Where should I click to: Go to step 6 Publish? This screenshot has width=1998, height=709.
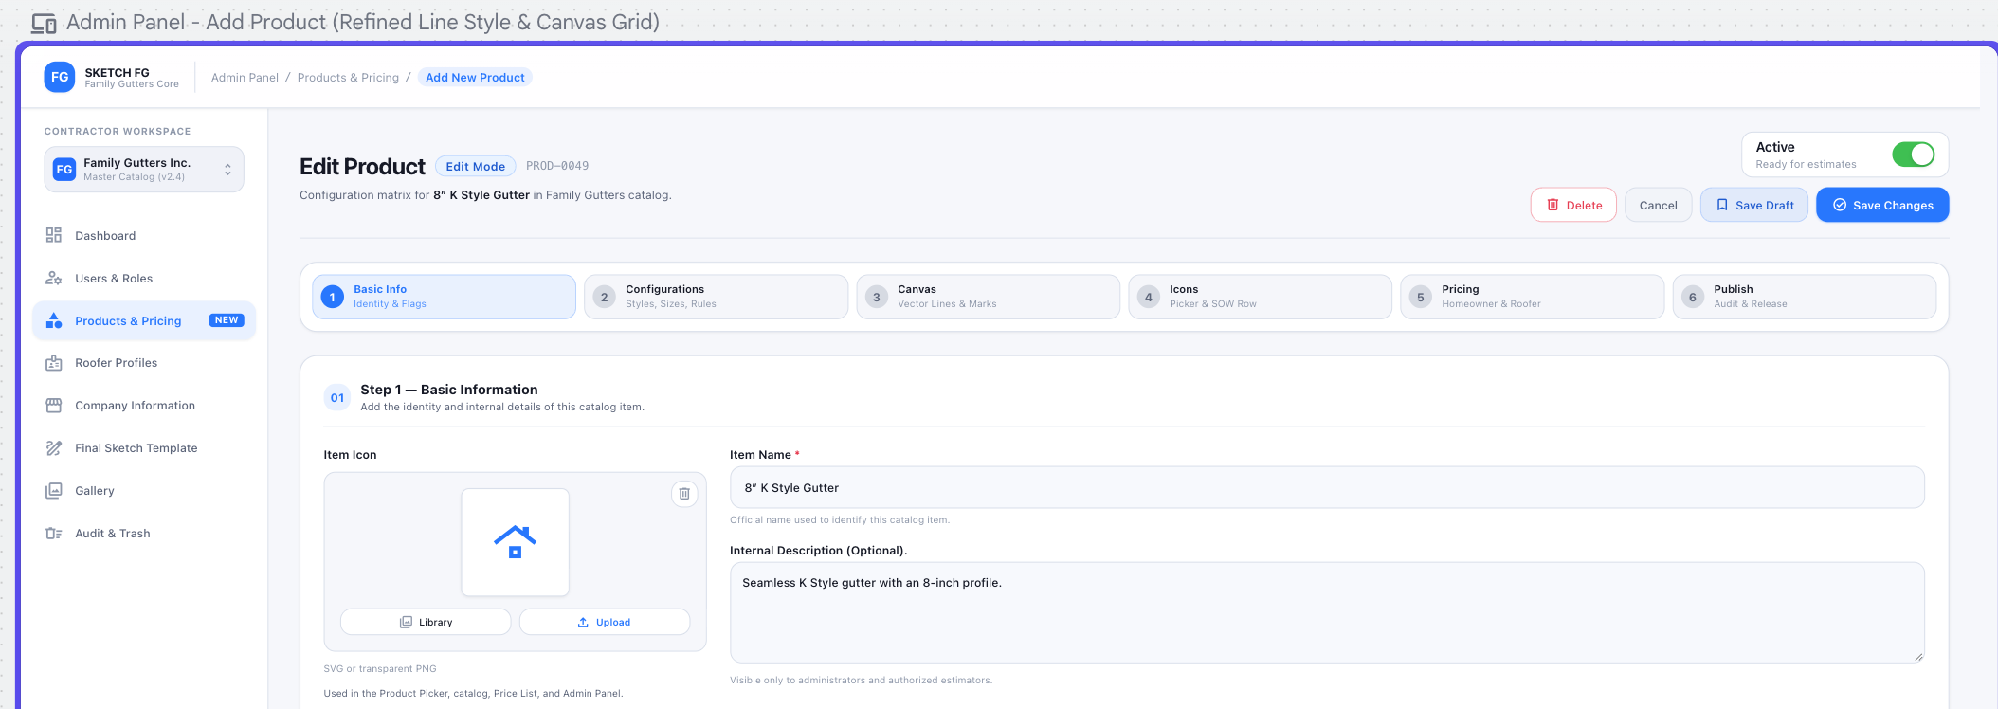(1804, 297)
